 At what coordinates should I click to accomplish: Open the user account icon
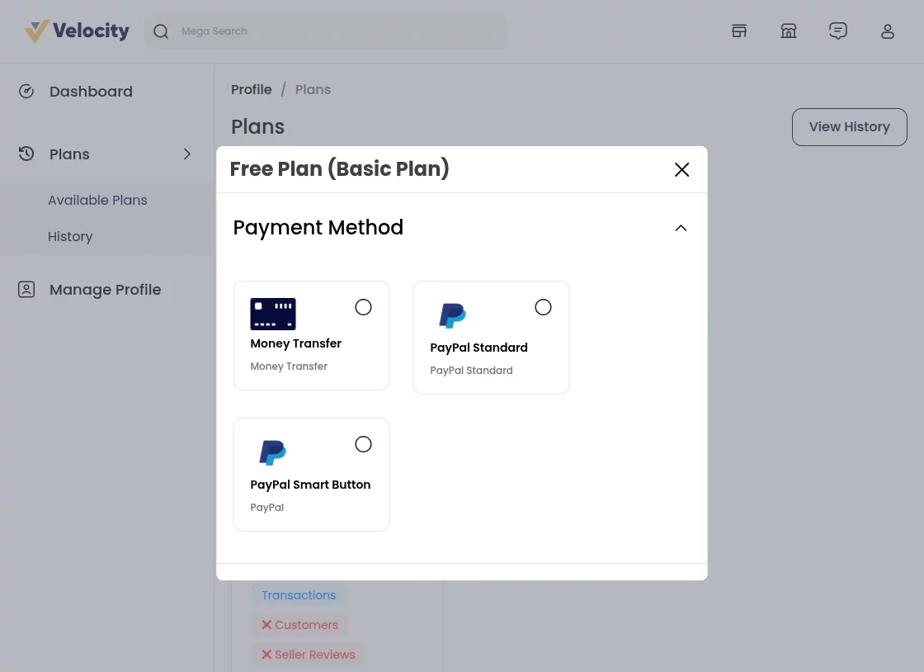pos(888,31)
